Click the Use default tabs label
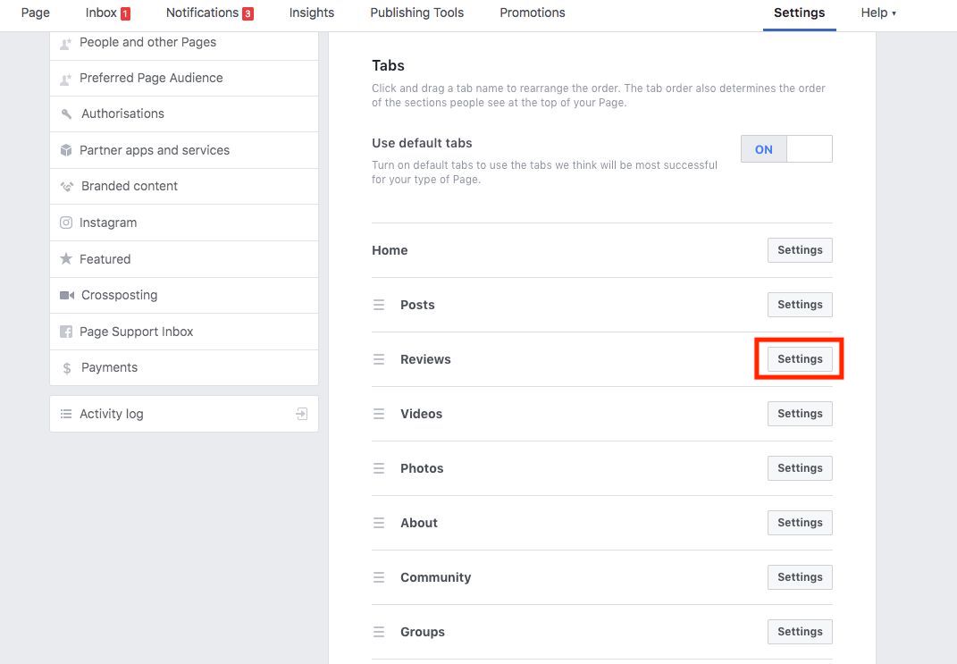The width and height of the screenshot is (957, 664). coord(422,143)
